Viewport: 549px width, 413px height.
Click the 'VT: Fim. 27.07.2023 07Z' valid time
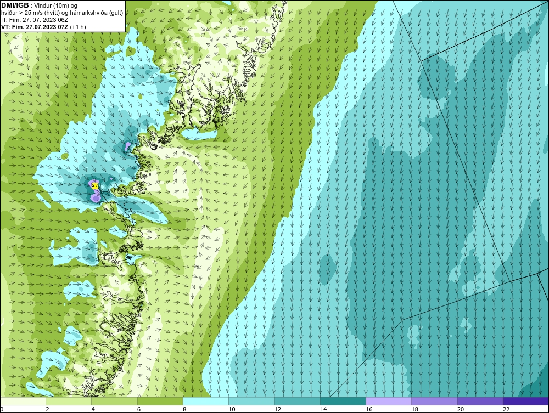tap(35, 27)
